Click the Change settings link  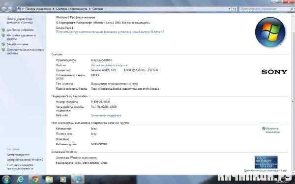(272, 131)
